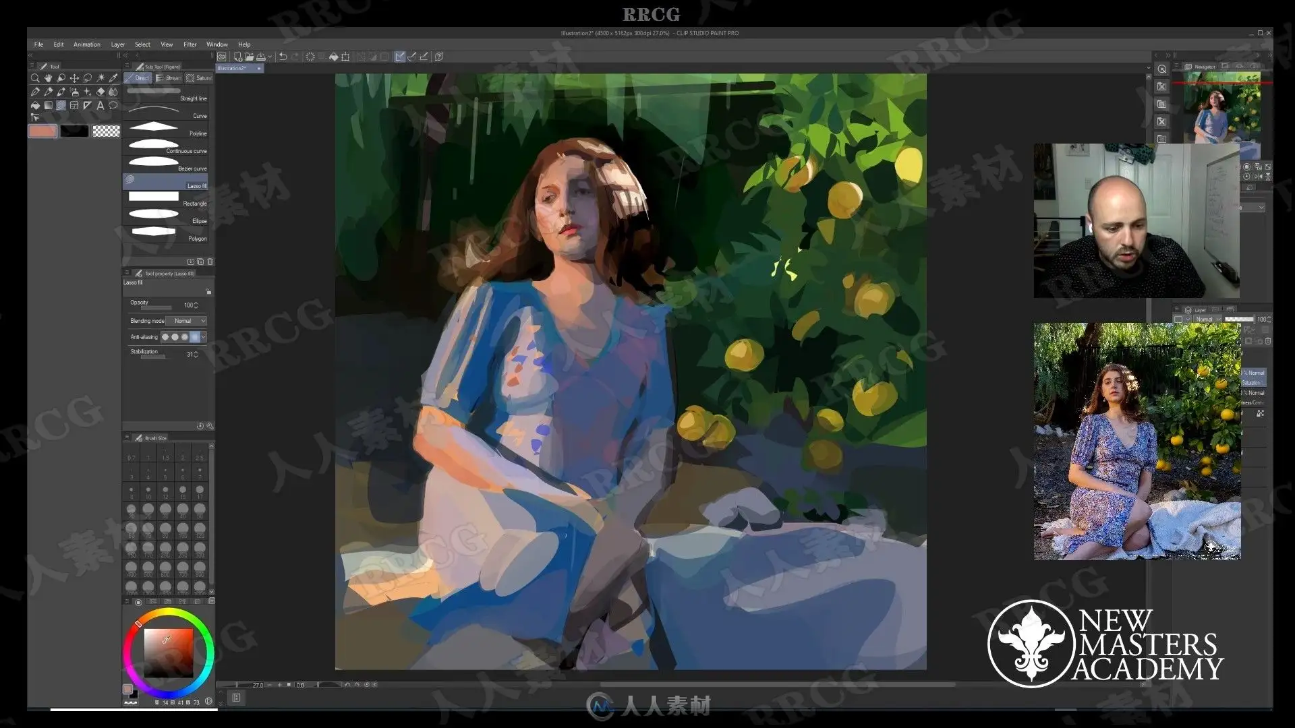
Task: Click the Save icon in command bar
Action: [x=260, y=57]
